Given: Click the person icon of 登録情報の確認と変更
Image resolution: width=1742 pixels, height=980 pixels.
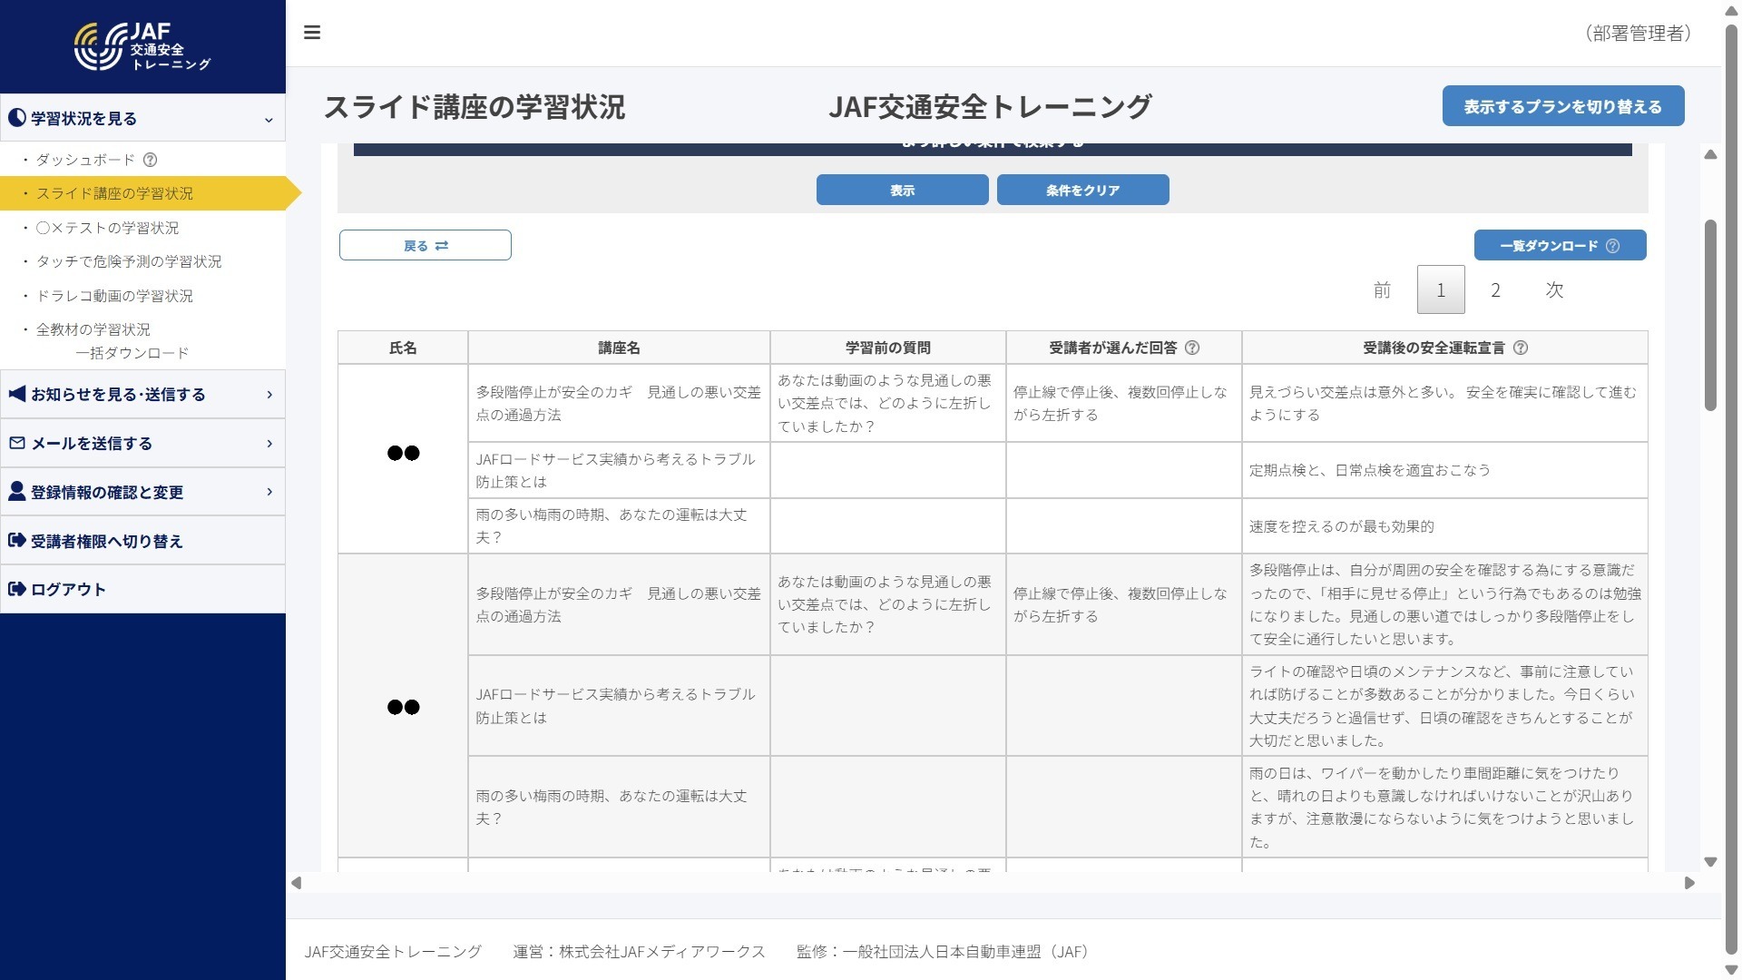Looking at the screenshot, I should tap(16, 491).
